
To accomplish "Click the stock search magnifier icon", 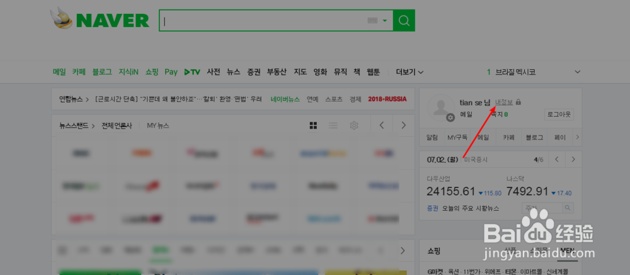I will tap(568, 208).
